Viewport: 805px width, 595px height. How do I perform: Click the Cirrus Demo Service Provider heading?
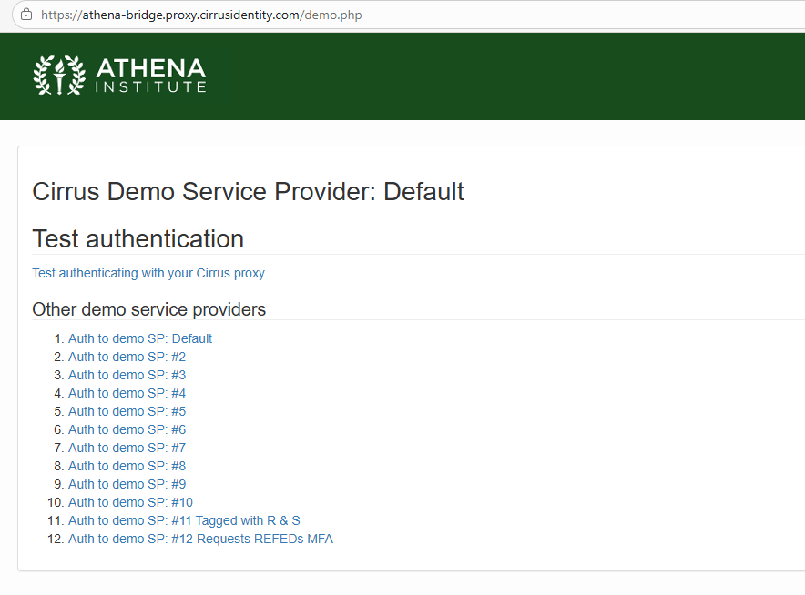coord(248,192)
